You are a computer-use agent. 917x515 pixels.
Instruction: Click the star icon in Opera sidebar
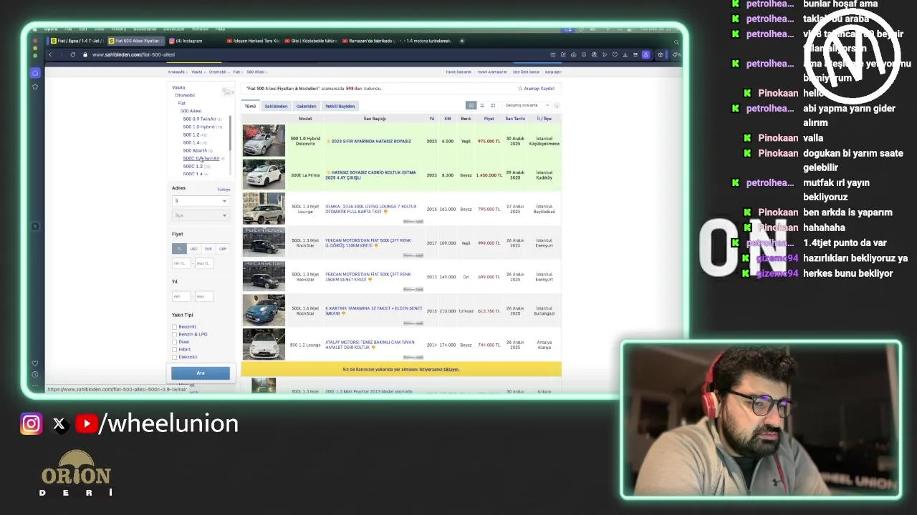click(x=35, y=87)
